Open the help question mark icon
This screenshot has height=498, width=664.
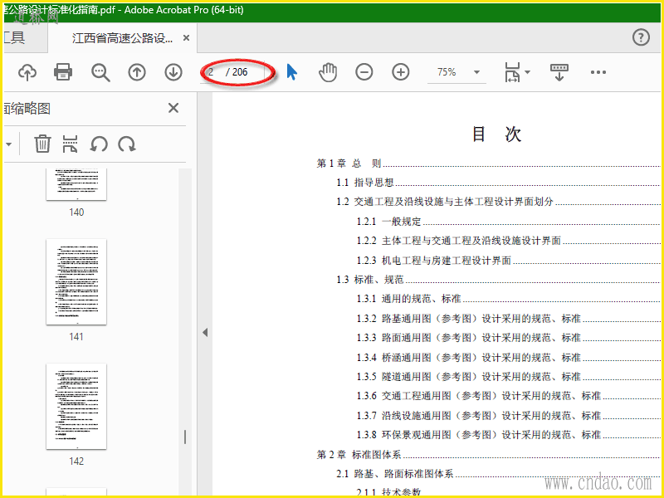[641, 37]
